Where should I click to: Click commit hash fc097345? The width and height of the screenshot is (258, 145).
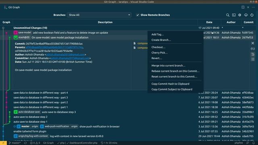click(248, 33)
